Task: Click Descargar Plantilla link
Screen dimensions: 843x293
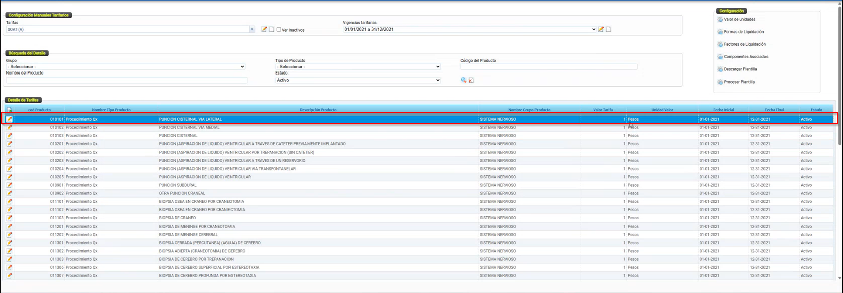Action: click(740, 69)
